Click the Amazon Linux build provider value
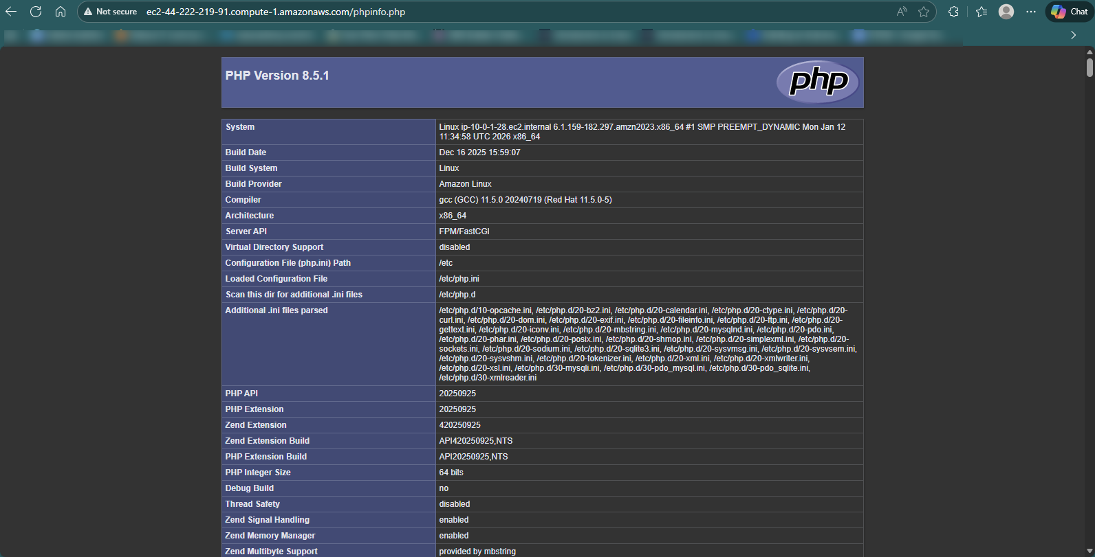The width and height of the screenshot is (1095, 557). coord(465,184)
